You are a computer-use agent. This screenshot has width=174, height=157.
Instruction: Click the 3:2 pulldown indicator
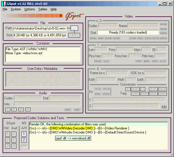tap(163, 61)
